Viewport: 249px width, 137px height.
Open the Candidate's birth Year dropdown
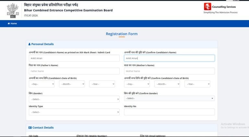(x=102, y=84)
